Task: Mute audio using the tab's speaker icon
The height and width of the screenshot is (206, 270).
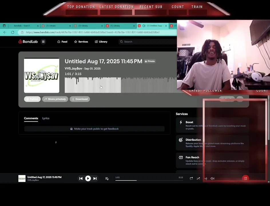Action: coord(144,26)
